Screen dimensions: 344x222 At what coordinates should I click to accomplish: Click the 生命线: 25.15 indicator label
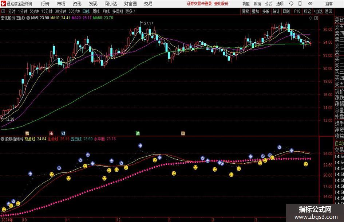click(59, 139)
